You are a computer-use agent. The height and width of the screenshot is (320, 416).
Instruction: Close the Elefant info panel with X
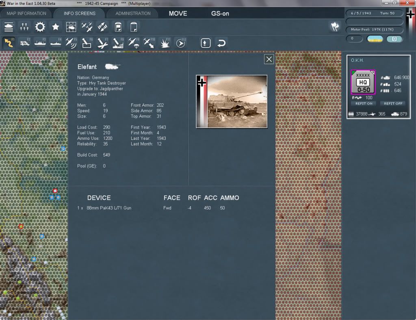pyautogui.click(x=269, y=59)
